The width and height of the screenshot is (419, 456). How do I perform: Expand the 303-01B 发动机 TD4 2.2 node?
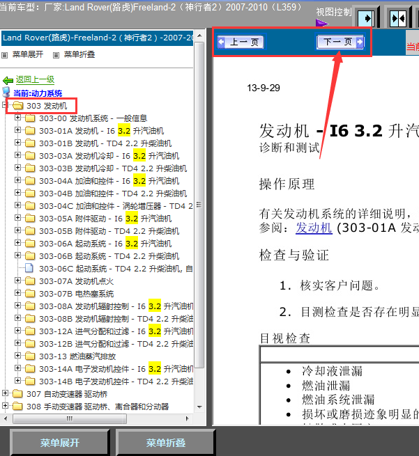pyautogui.click(x=17, y=143)
